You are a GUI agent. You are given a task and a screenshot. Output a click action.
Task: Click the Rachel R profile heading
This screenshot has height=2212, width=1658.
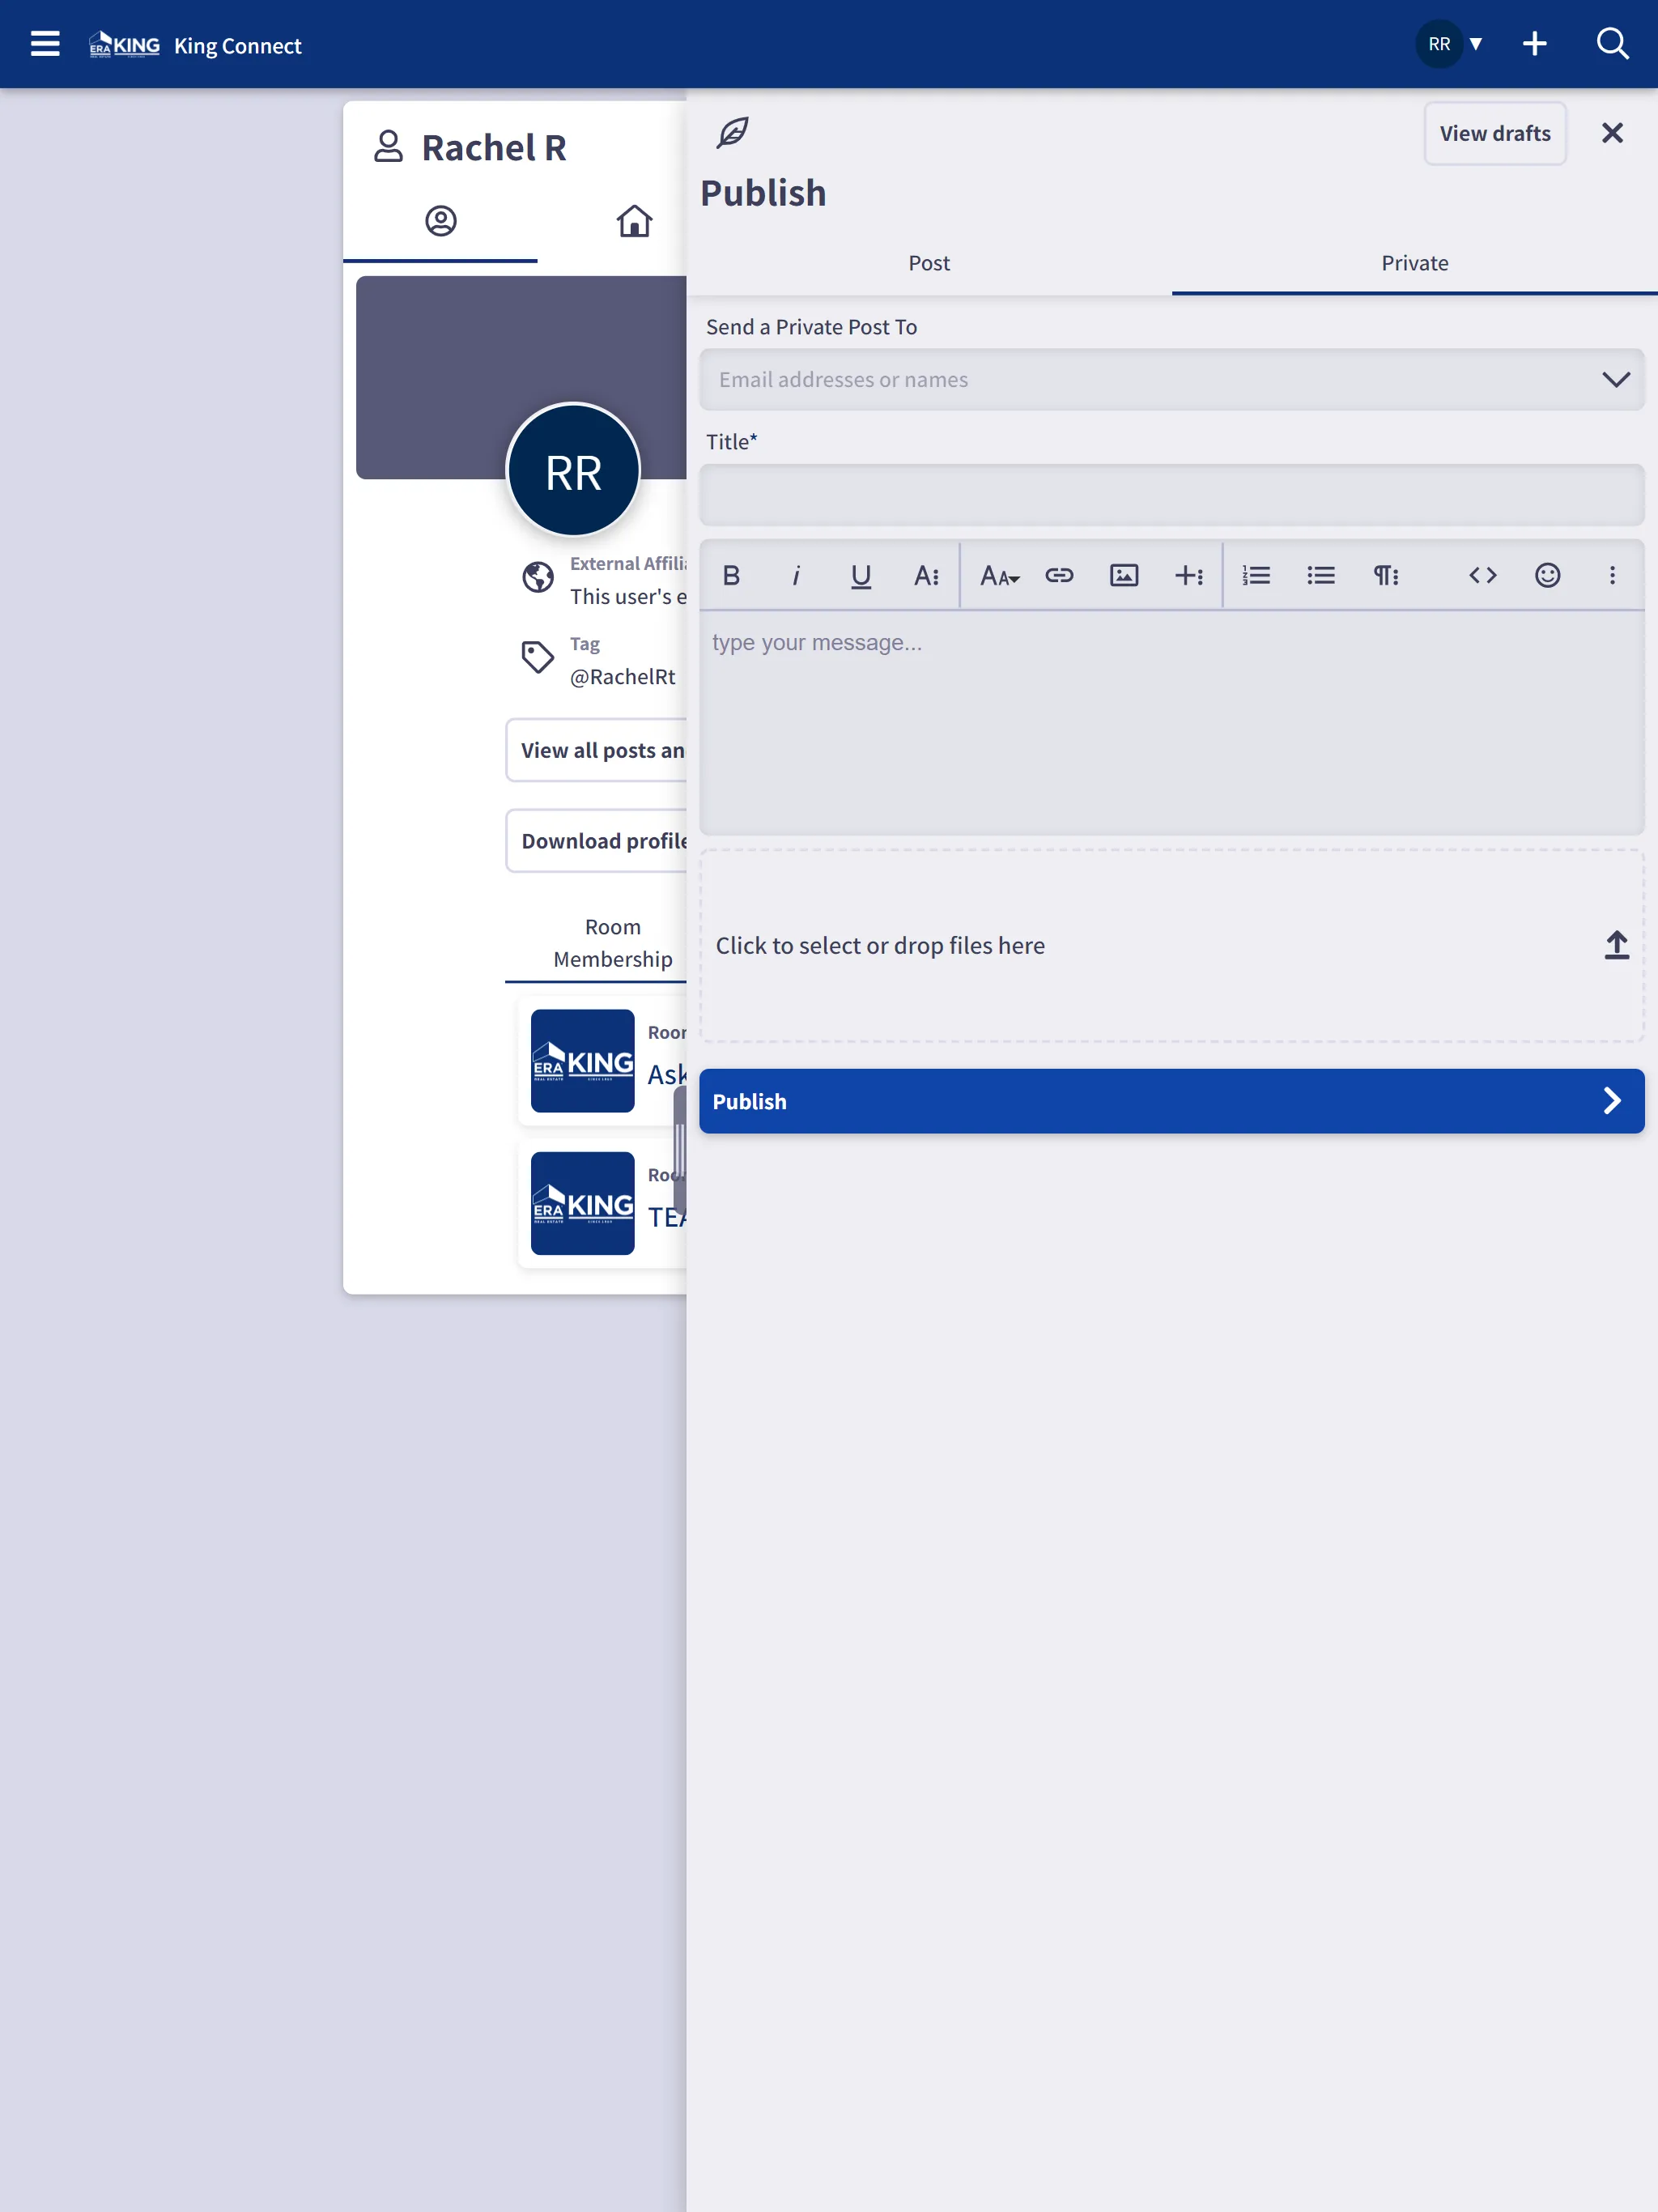coord(494,147)
